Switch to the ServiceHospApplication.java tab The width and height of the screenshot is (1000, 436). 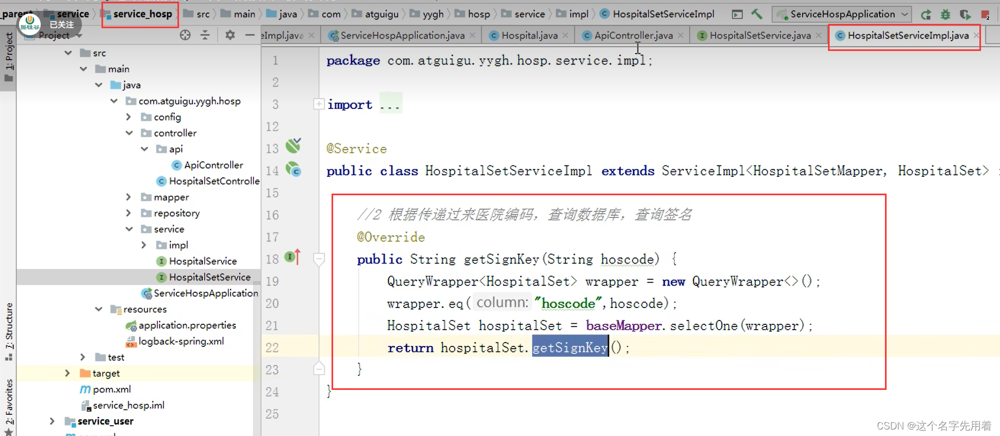[x=402, y=35]
